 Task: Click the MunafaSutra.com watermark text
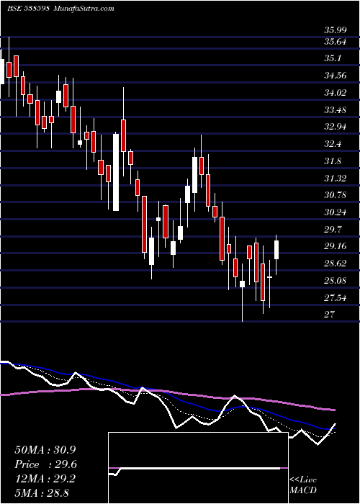(83, 8)
